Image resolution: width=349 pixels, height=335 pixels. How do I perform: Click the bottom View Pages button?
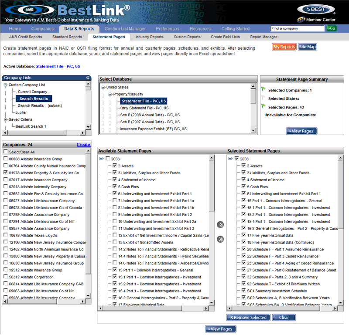point(221,329)
